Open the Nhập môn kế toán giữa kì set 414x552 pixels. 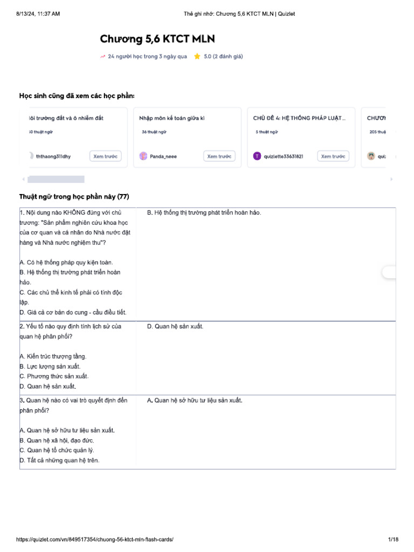(x=172, y=118)
